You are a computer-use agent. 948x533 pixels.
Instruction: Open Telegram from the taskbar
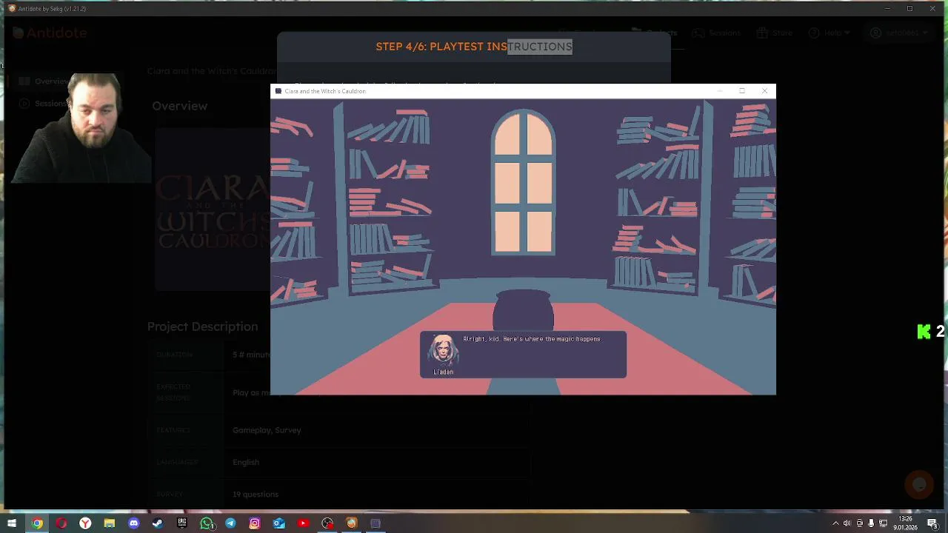(230, 523)
